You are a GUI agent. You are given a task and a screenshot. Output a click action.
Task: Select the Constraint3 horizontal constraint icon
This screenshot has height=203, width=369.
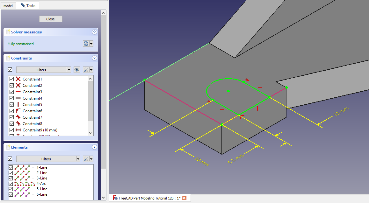(18, 92)
